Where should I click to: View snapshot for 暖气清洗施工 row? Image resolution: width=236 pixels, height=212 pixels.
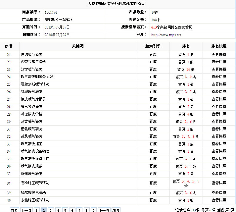point(219,144)
